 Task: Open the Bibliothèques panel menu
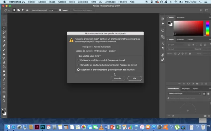click(x=210, y=88)
